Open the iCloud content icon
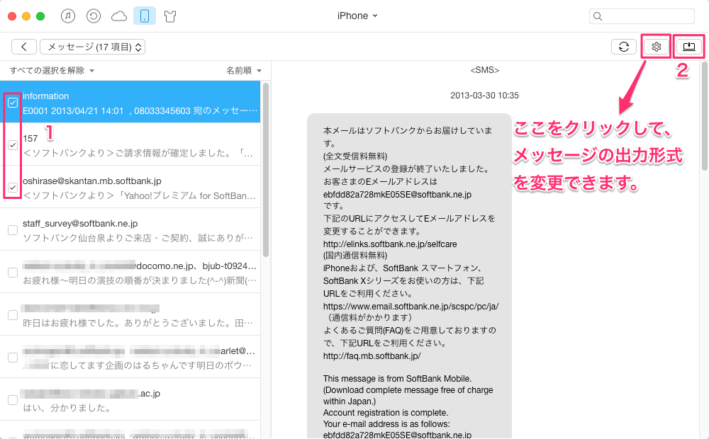This screenshot has height=439, width=709. click(119, 16)
